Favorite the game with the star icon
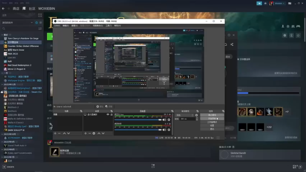306x172 pixels. coord(298,35)
